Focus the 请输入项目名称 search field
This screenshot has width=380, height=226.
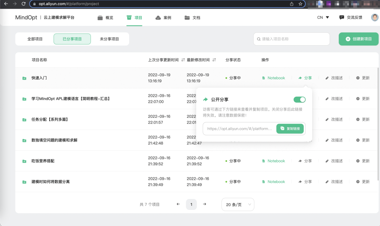pyautogui.click(x=292, y=39)
